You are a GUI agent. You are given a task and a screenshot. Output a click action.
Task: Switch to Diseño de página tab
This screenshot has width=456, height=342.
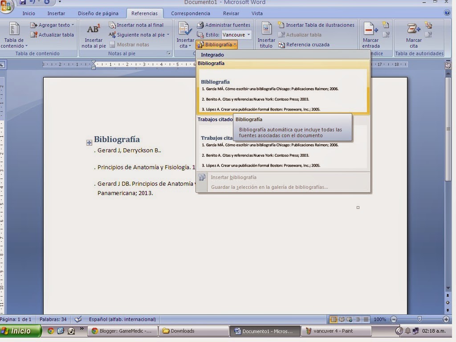[98, 13]
